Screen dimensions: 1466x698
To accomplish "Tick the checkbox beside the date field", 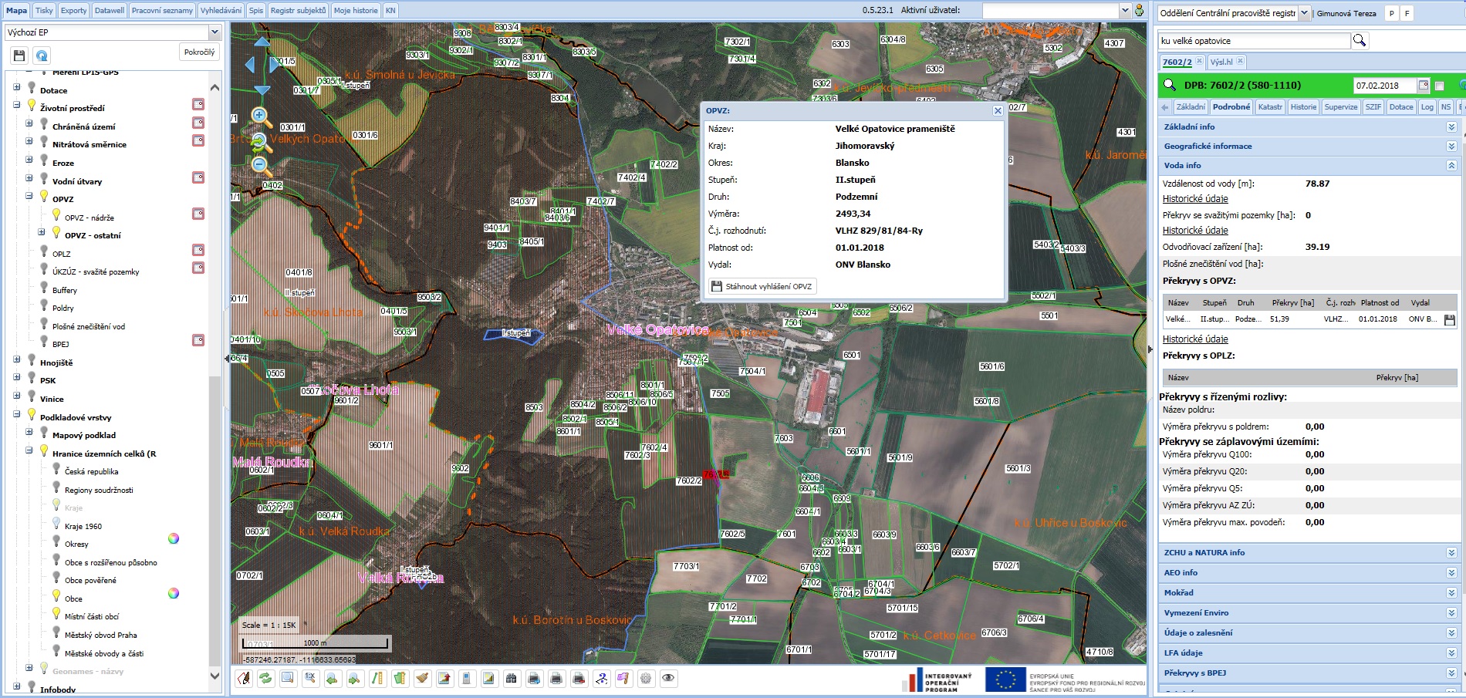I will [1440, 86].
